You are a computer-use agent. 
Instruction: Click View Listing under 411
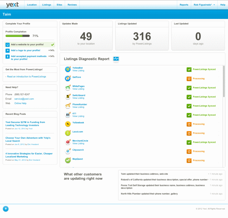coord(78,116)
